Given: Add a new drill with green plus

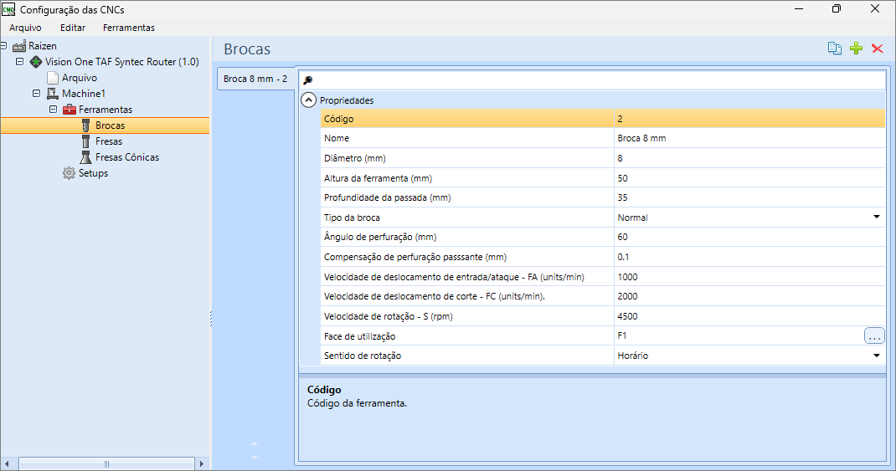Looking at the screenshot, I should click(x=856, y=49).
